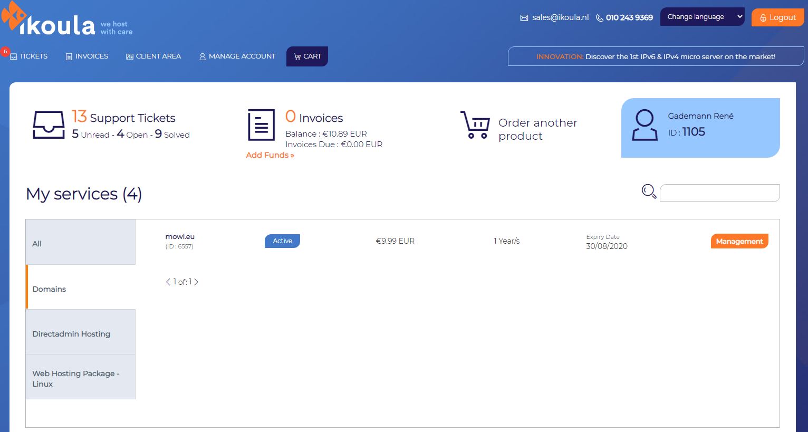Open the Change language dropdown
The width and height of the screenshot is (808, 432).
[x=703, y=17]
